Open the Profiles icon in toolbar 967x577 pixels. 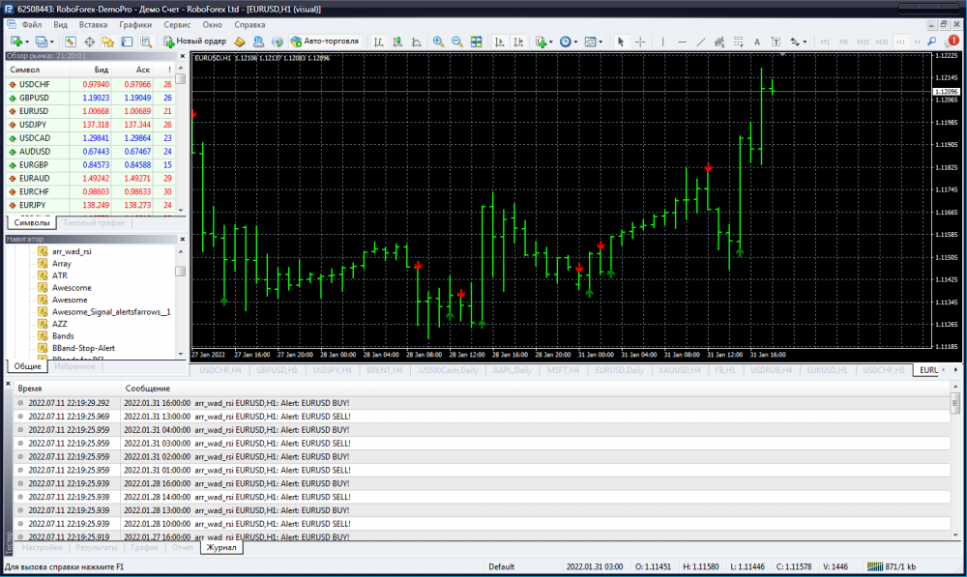pyautogui.click(x=41, y=42)
